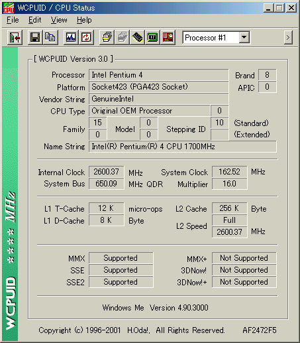Click the MMX+ Not Supported field
Screen dimensions: 300x343
pos(244,258)
